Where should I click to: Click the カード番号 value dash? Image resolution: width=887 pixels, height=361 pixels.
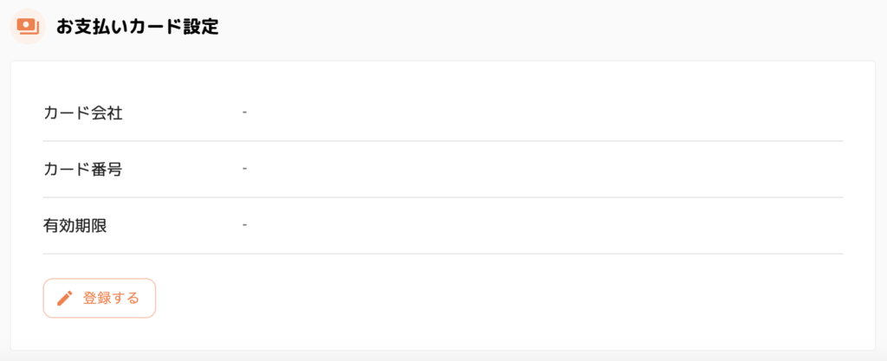click(245, 168)
